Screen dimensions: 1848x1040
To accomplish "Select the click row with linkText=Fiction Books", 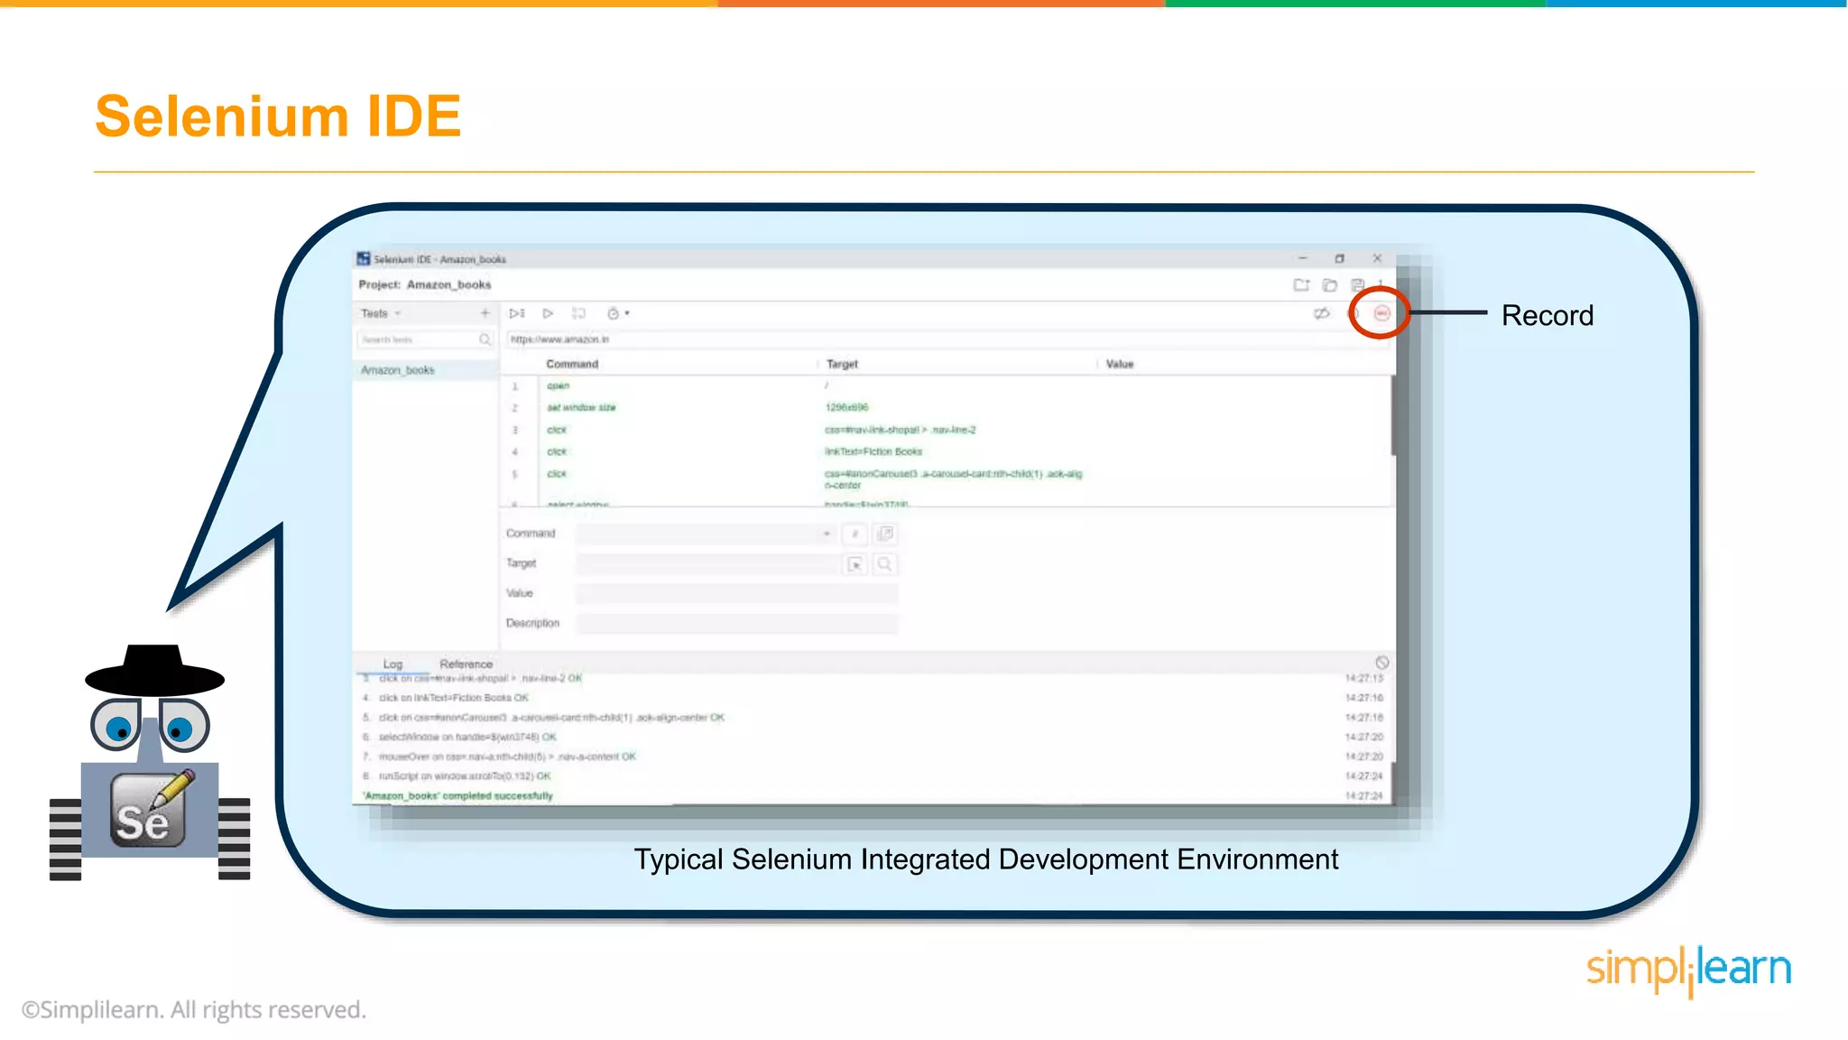I will click(x=946, y=451).
